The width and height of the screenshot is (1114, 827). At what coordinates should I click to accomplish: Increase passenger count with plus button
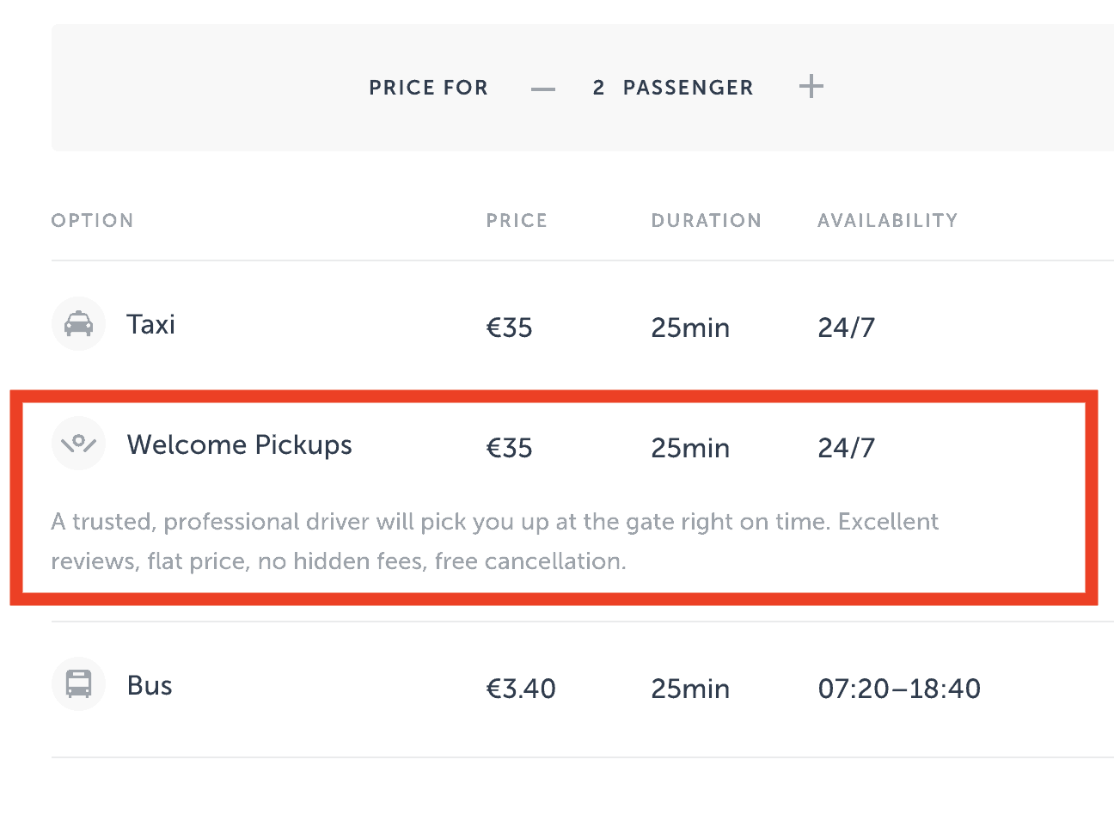(811, 87)
